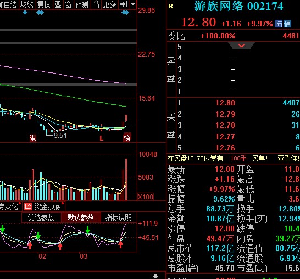Viewport: 300px width, 279px height.
Task: Click the first blue diamond marker at chart top
Action: click(25, 13)
